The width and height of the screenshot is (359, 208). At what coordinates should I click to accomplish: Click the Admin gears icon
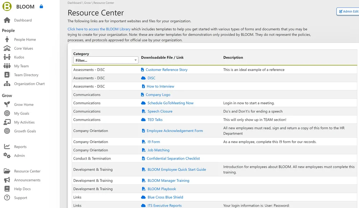[7, 155]
